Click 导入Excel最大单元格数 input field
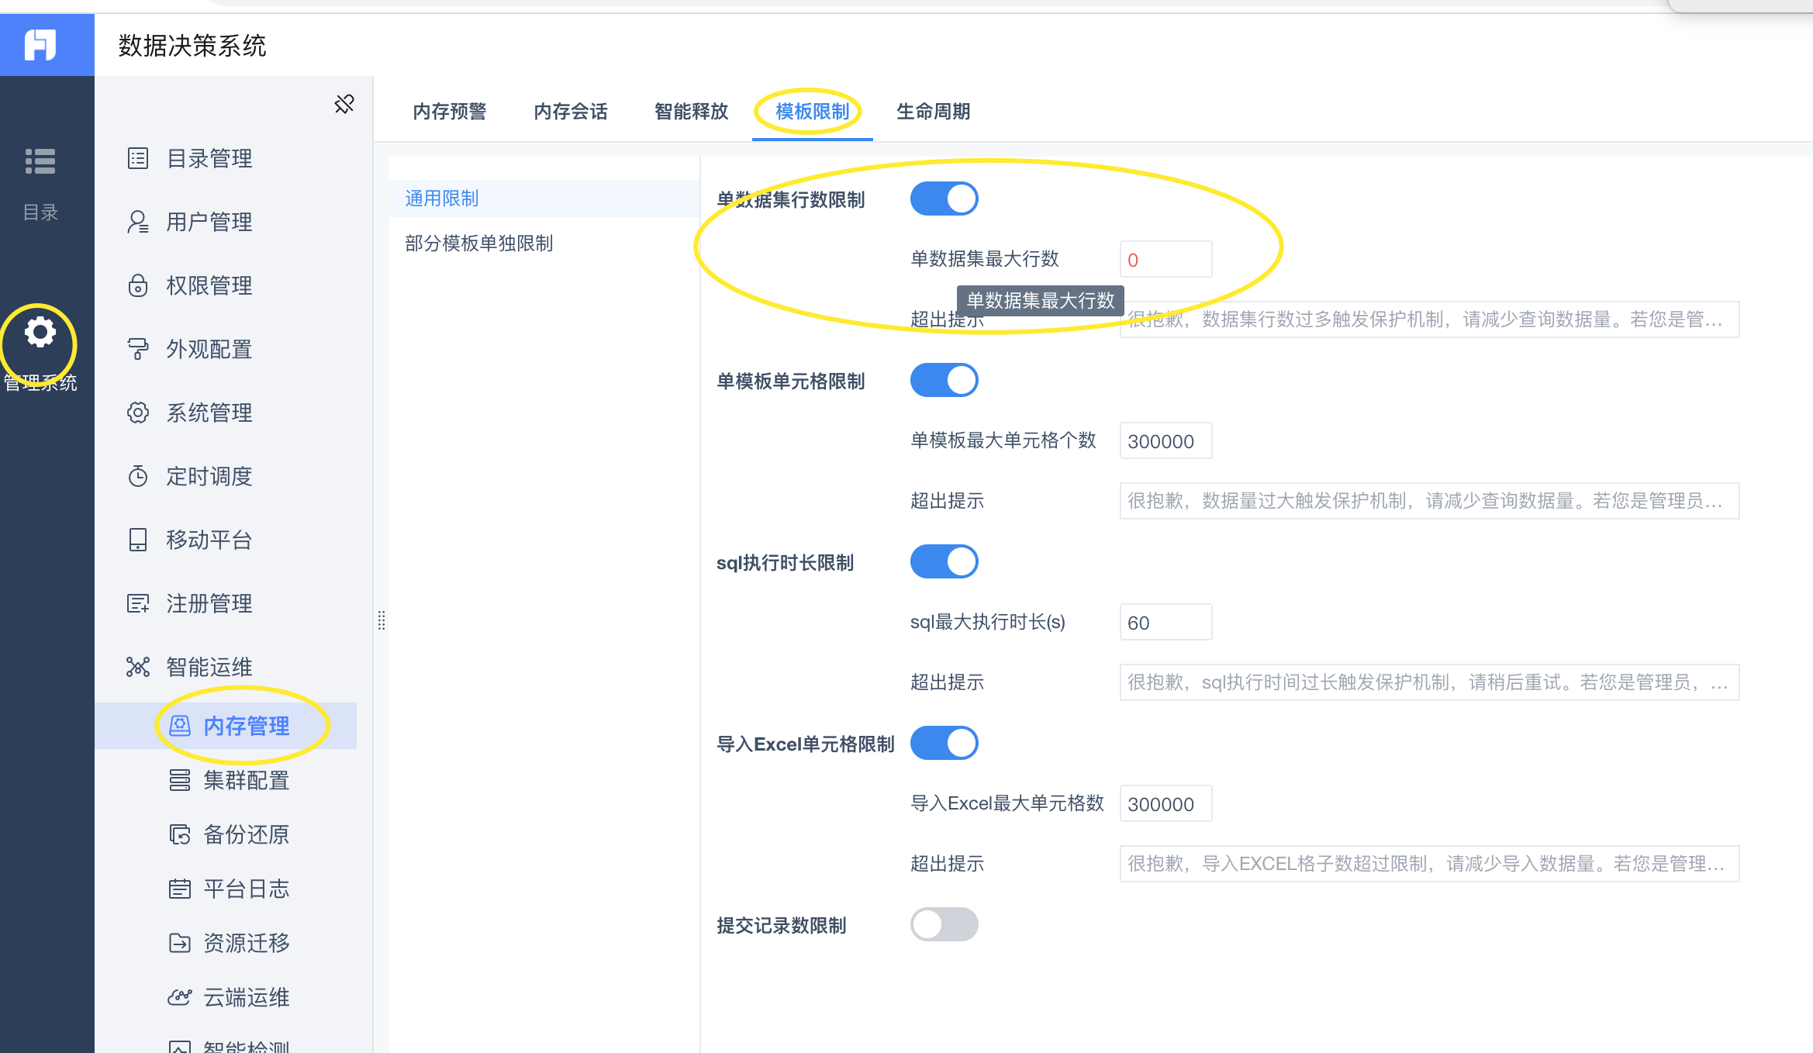 tap(1165, 803)
